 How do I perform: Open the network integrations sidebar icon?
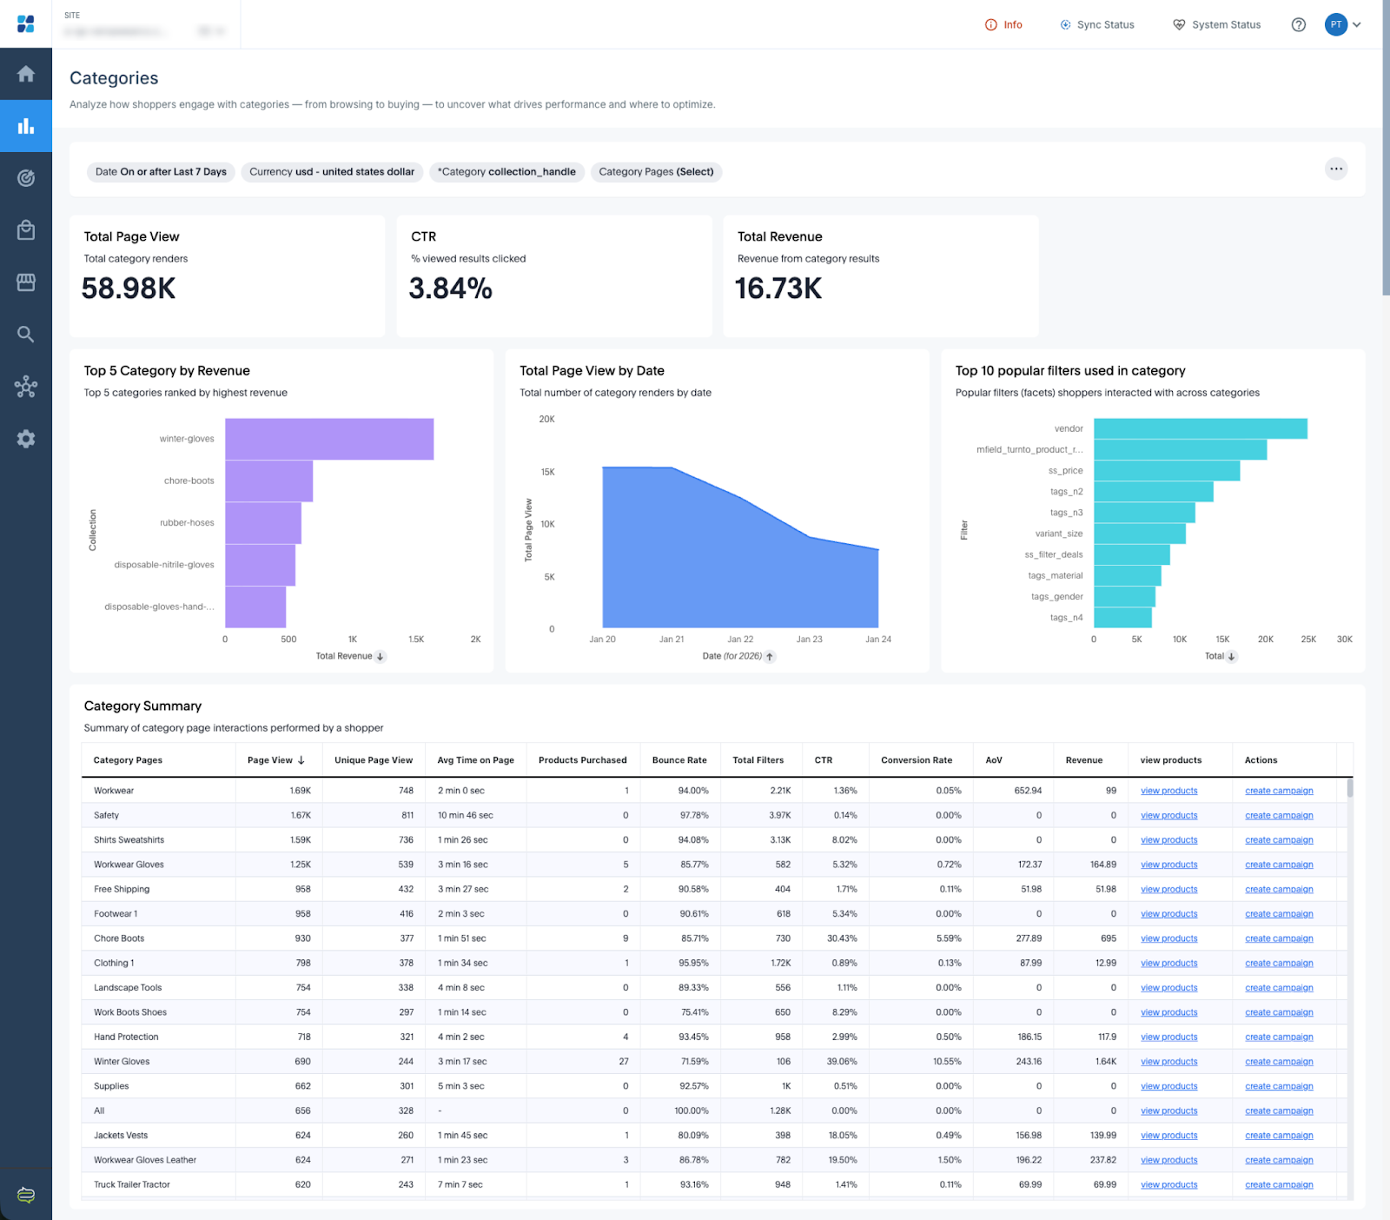click(x=26, y=387)
